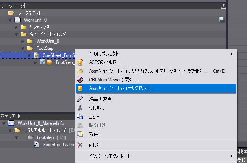This screenshot has height=163, width=247.
Task: Select the ワークユニット root row text
Action: [x=30, y=13]
